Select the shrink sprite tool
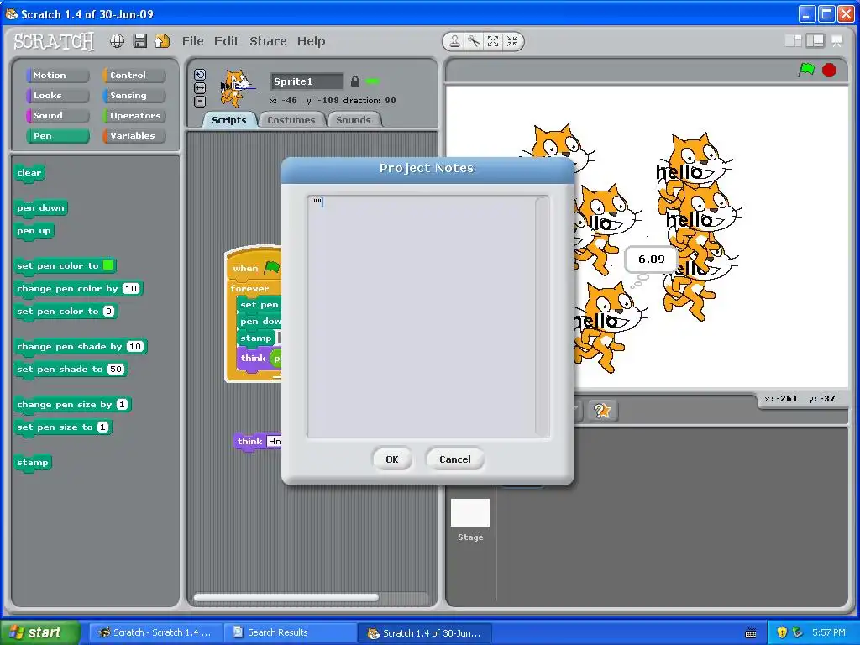Image resolution: width=860 pixels, height=645 pixels. pyautogui.click(x=512, y=41)
